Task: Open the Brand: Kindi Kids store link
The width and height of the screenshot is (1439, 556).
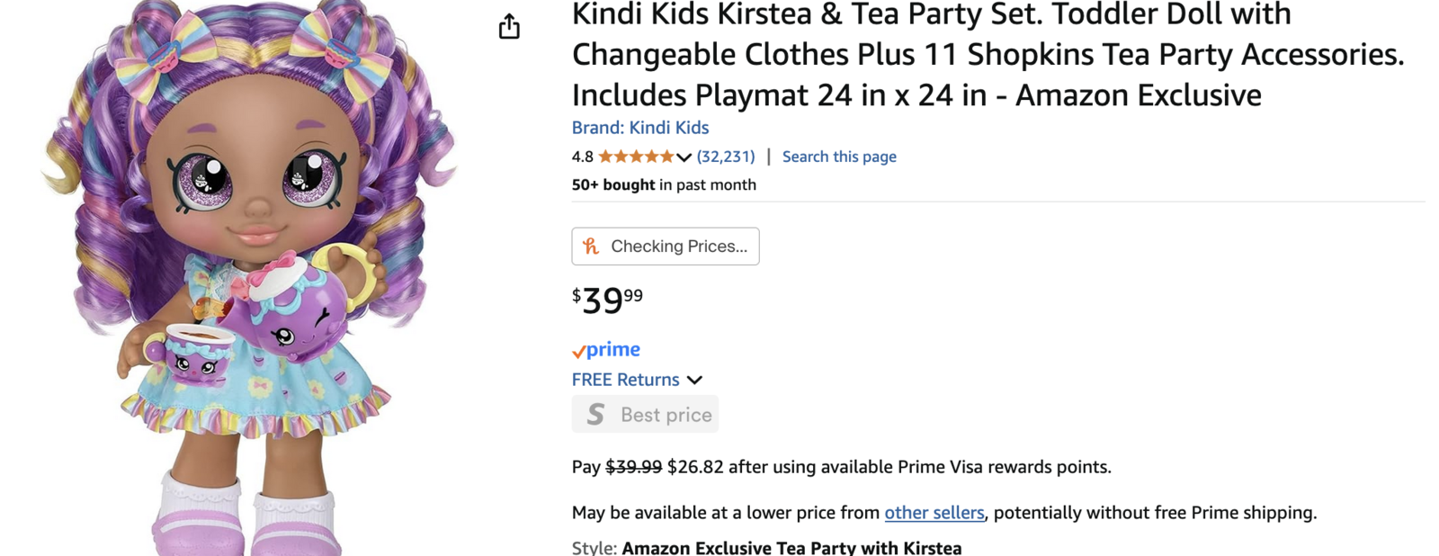Action: point(640,128)
